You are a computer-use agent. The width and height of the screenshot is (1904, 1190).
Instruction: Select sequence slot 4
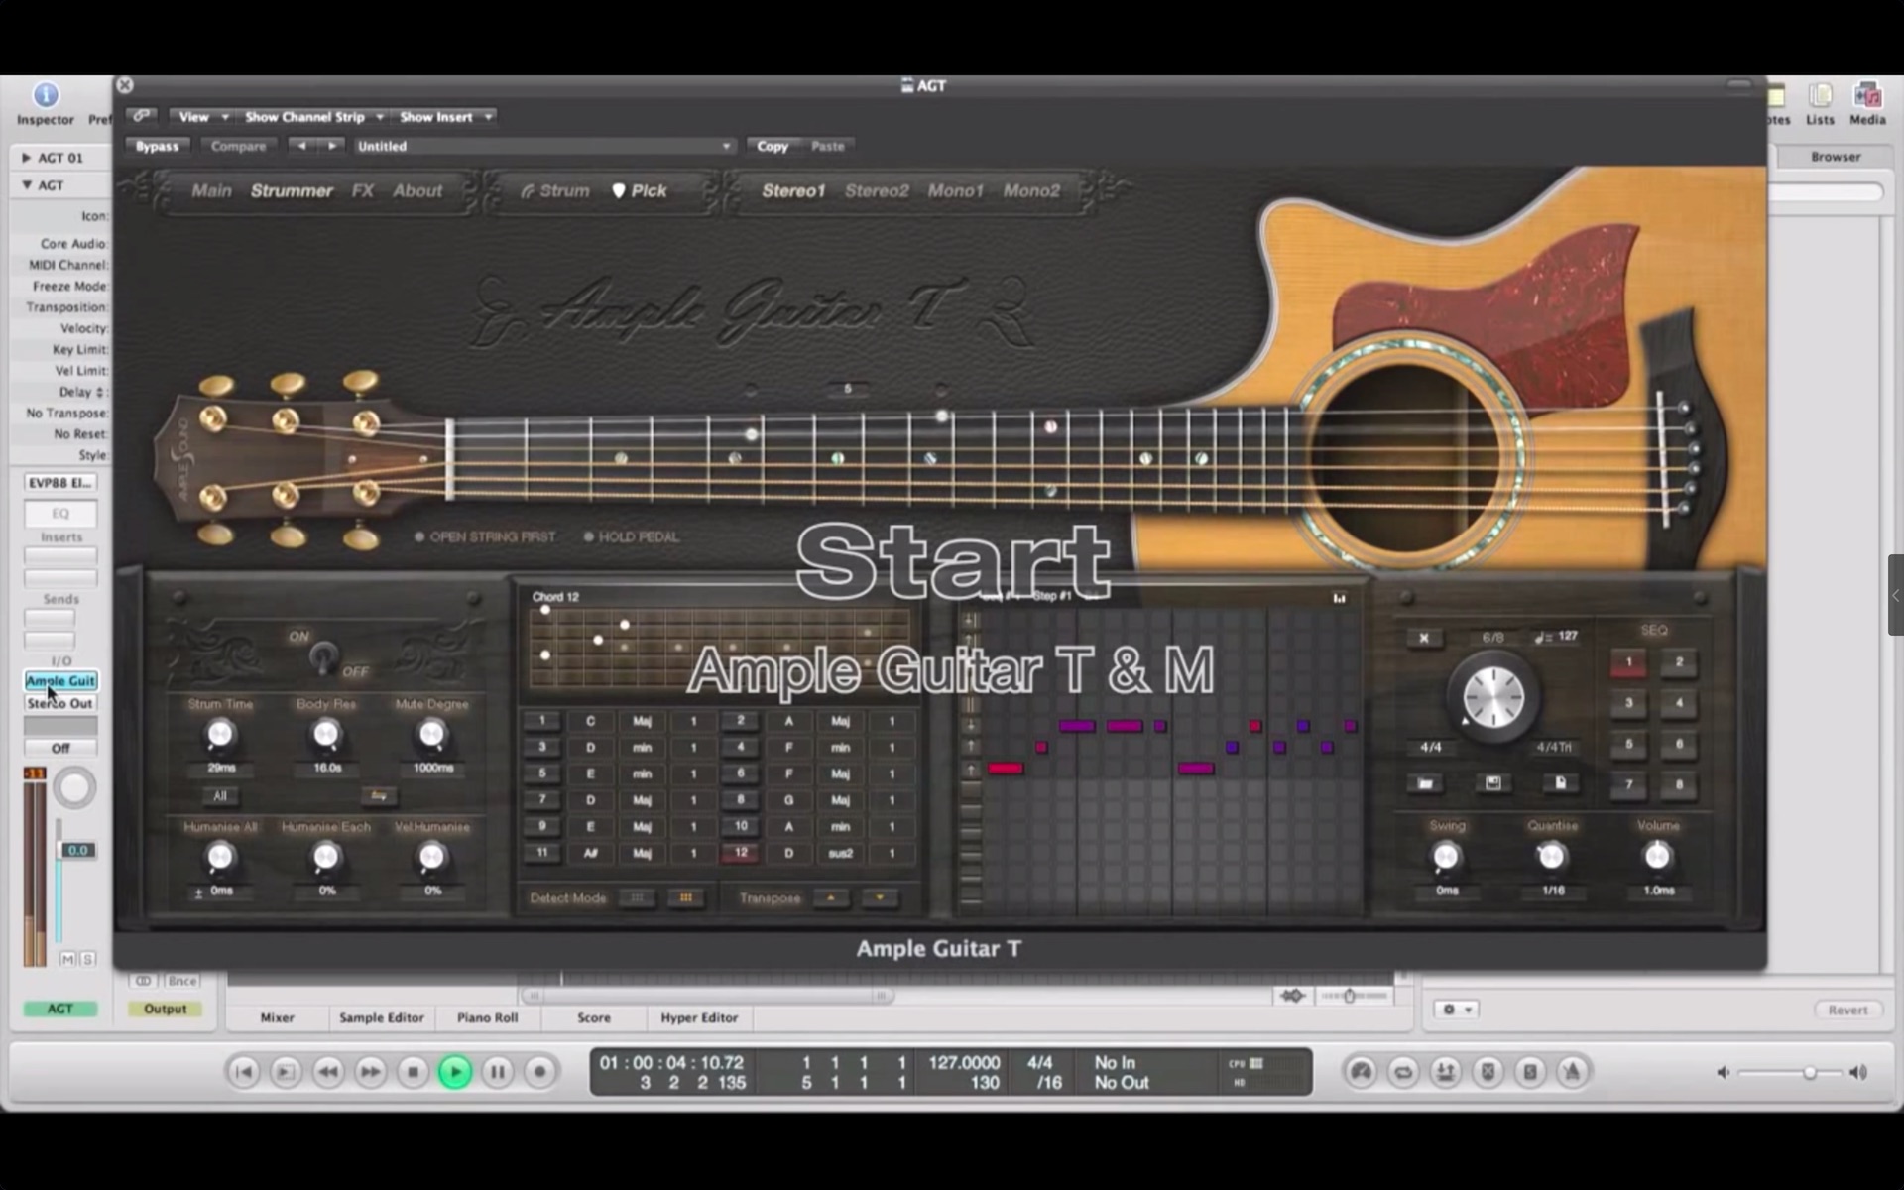click(x=1679, y=703)
